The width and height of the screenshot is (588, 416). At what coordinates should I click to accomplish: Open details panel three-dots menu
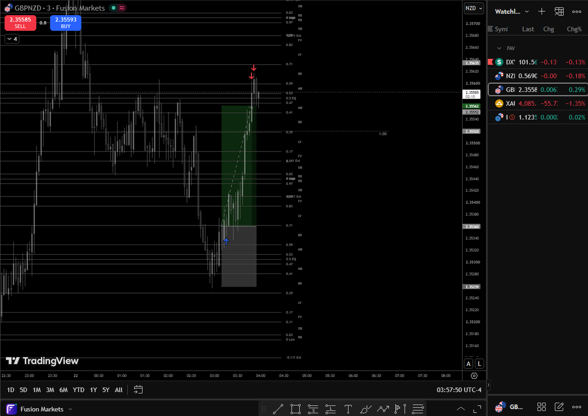click(x=576, y=407)
